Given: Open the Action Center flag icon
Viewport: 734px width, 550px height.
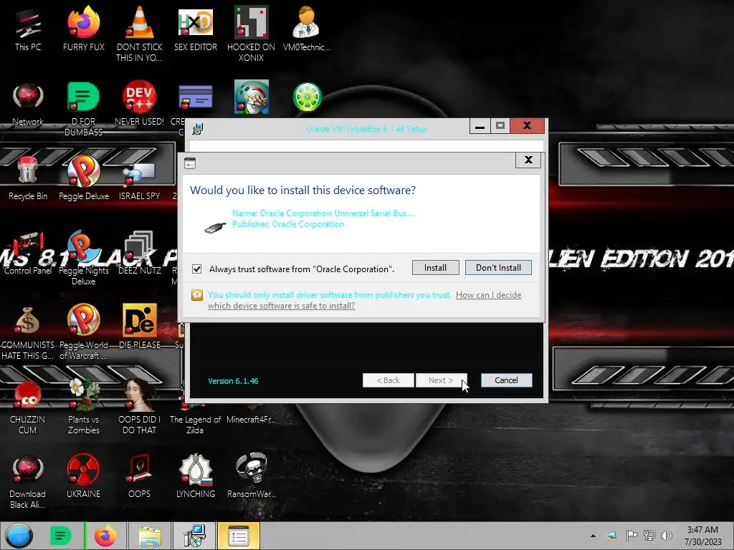Looking at the screenshot, I should (631, 536).
